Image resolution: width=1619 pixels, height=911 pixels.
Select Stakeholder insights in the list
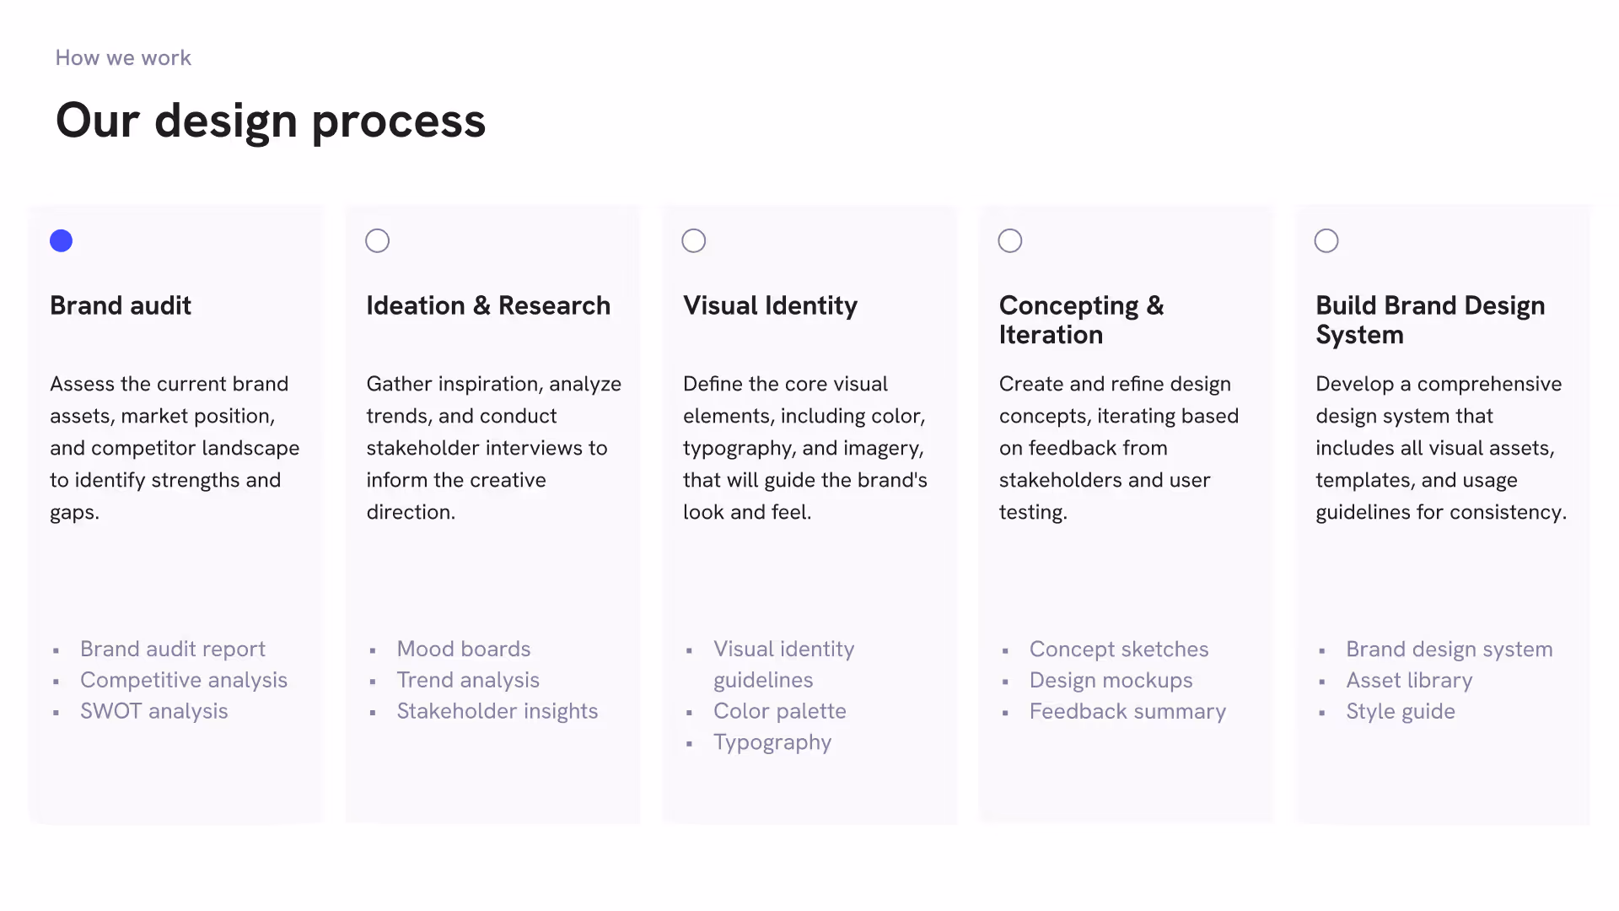pos(498,711)
